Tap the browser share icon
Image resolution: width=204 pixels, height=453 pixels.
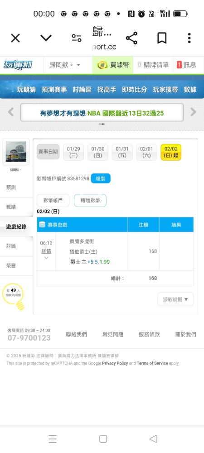[131, 38]
